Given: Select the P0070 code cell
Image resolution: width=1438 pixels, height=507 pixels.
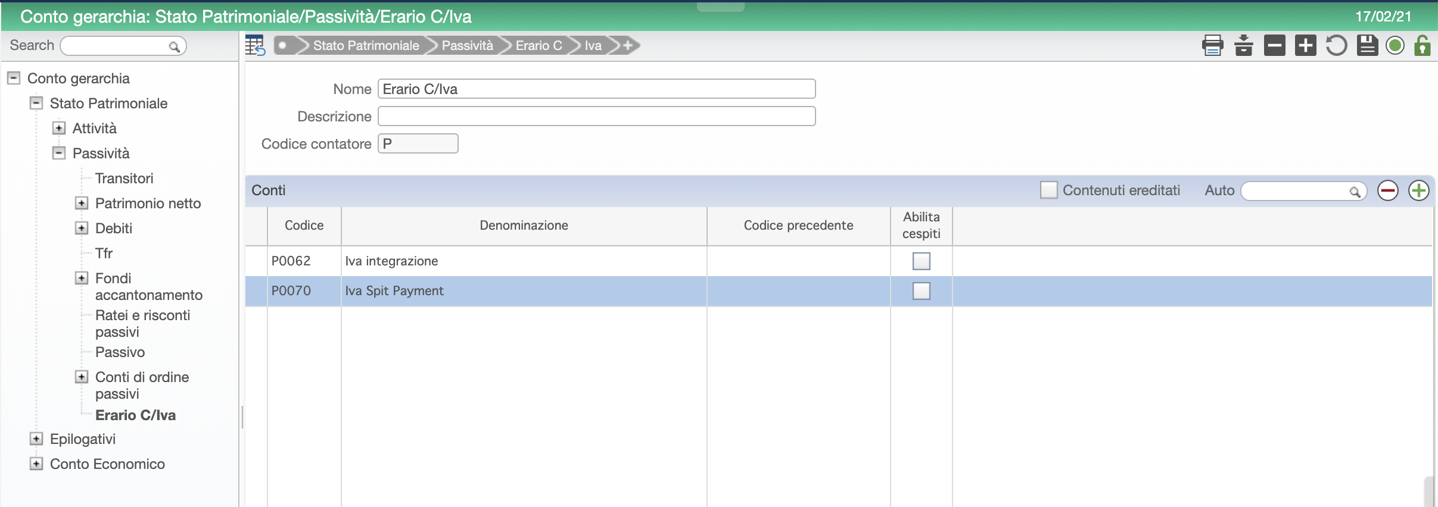Looking at the screenshot, I should click(304, 291).
